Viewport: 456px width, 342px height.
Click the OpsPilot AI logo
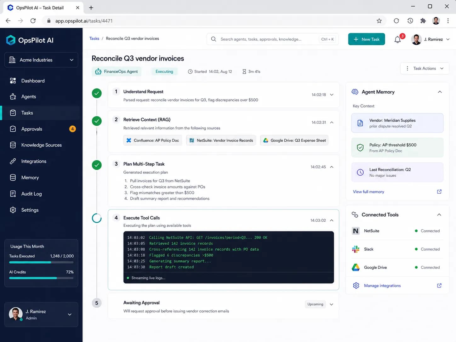pyautogui.click(x=30, y=40)
